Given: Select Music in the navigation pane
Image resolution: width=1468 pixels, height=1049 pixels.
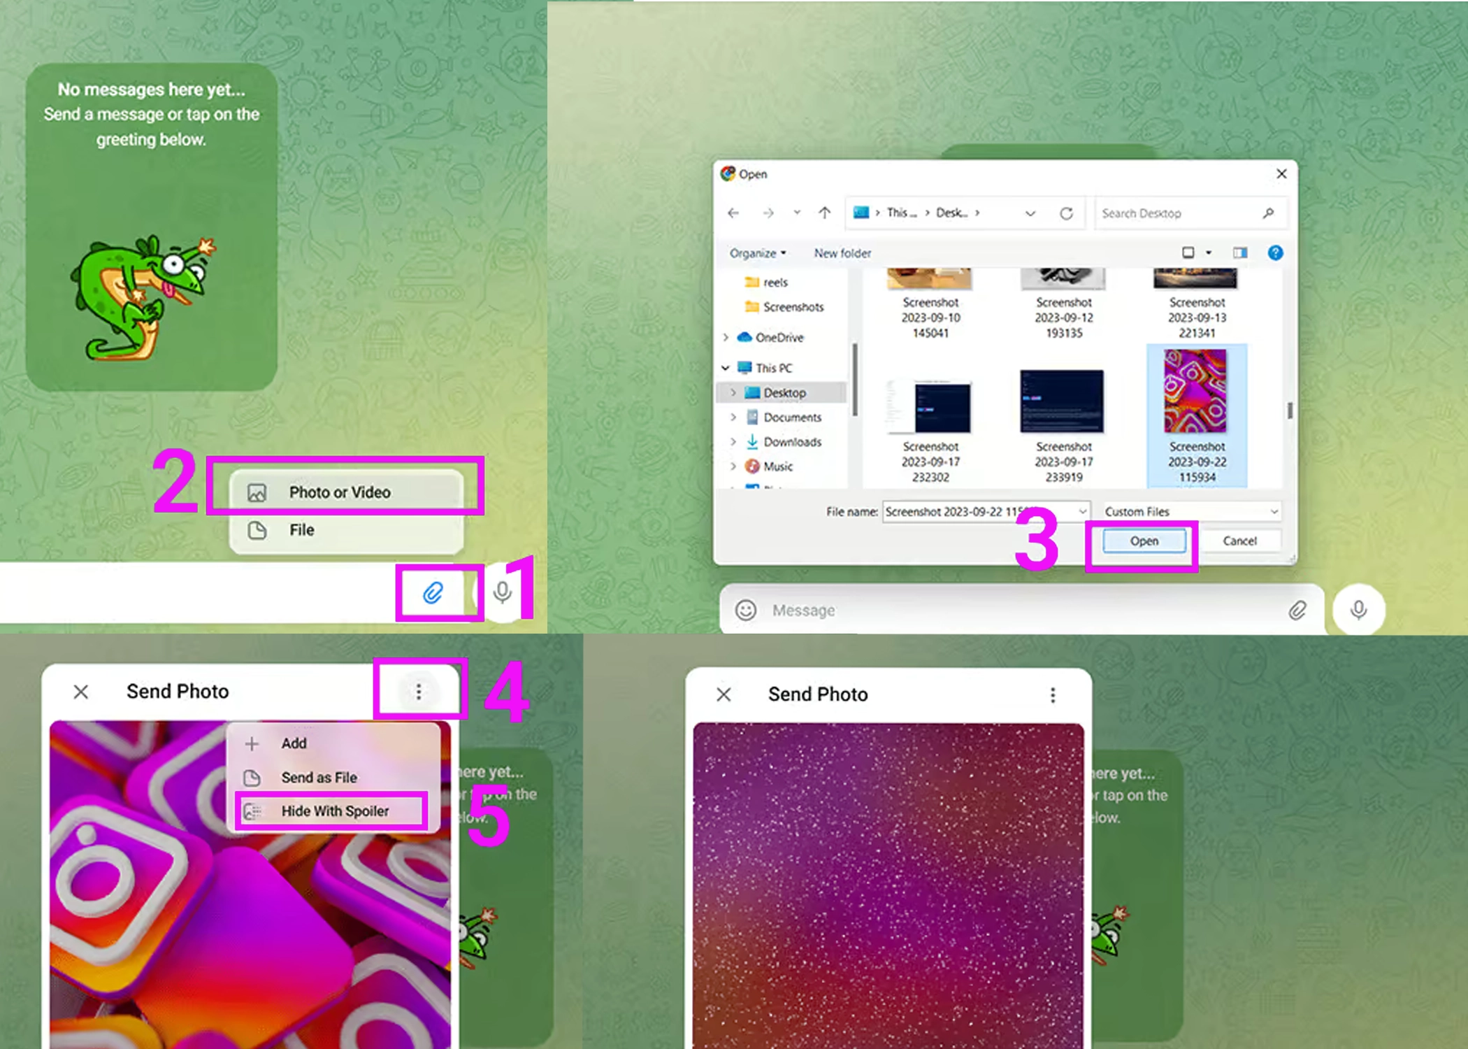Looking at the screenshot, I should pos(769,466).
